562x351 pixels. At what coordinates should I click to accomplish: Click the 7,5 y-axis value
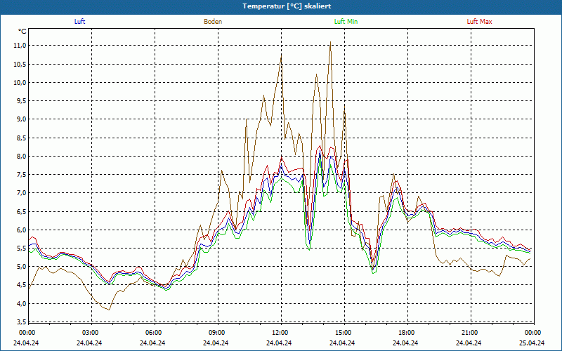tap(21, 175)
